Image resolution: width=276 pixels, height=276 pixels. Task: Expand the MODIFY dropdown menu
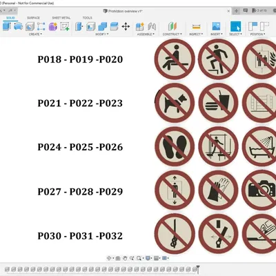(102, 34)
